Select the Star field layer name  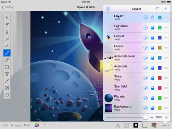click(120, 86)
